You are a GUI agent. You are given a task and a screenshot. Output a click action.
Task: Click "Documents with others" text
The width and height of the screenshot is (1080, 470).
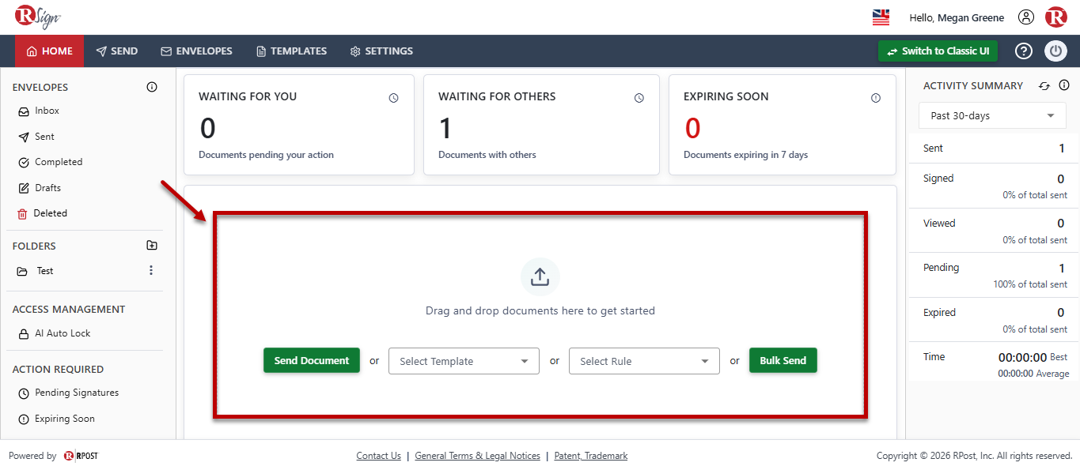tap(487, 155)
